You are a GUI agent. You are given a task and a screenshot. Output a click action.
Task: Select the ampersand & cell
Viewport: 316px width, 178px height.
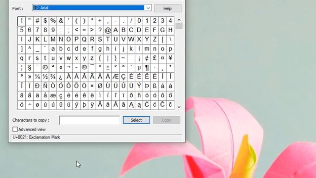(61, 21)
